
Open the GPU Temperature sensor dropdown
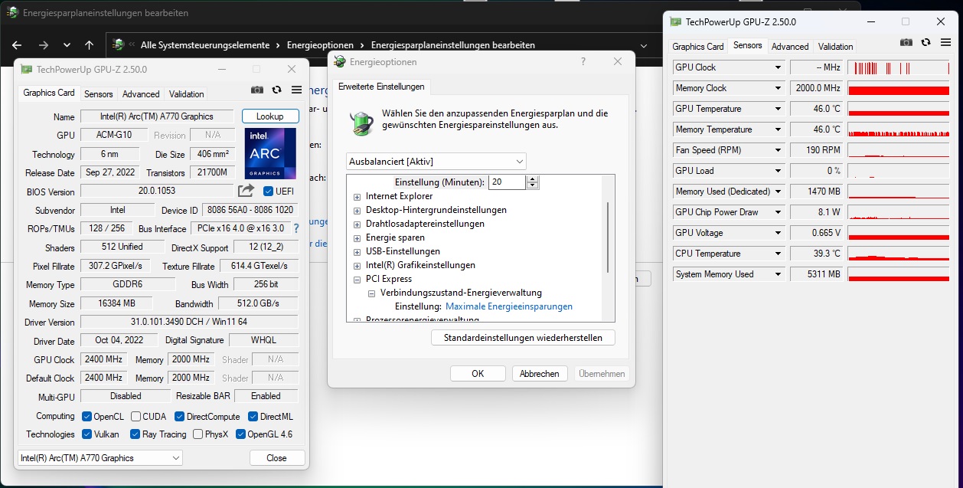coord(779,109)
